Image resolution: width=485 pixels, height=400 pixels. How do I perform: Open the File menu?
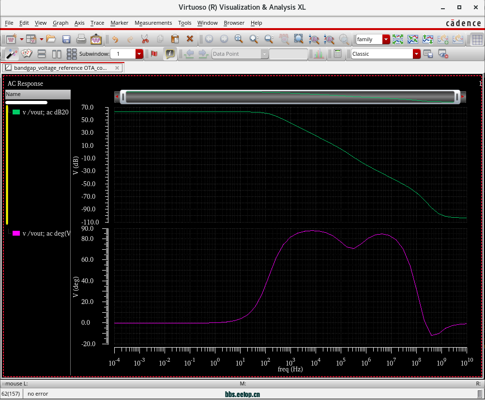pos(9,23)
